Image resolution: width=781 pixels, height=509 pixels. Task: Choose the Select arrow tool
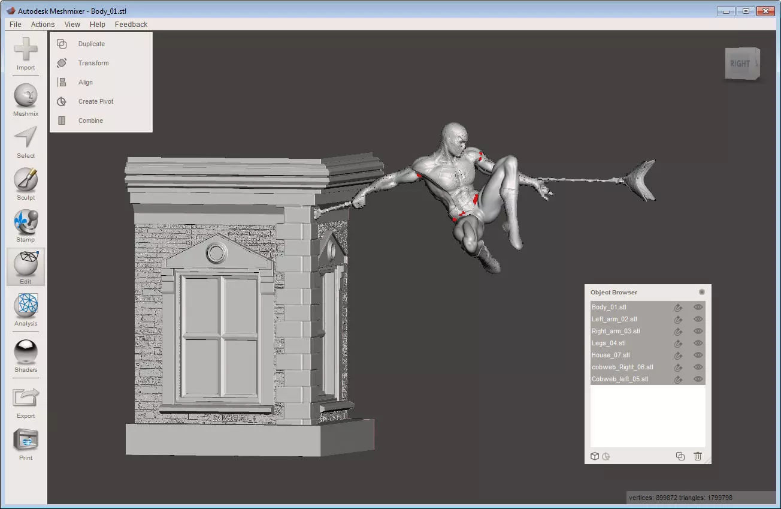click(26, 141)
